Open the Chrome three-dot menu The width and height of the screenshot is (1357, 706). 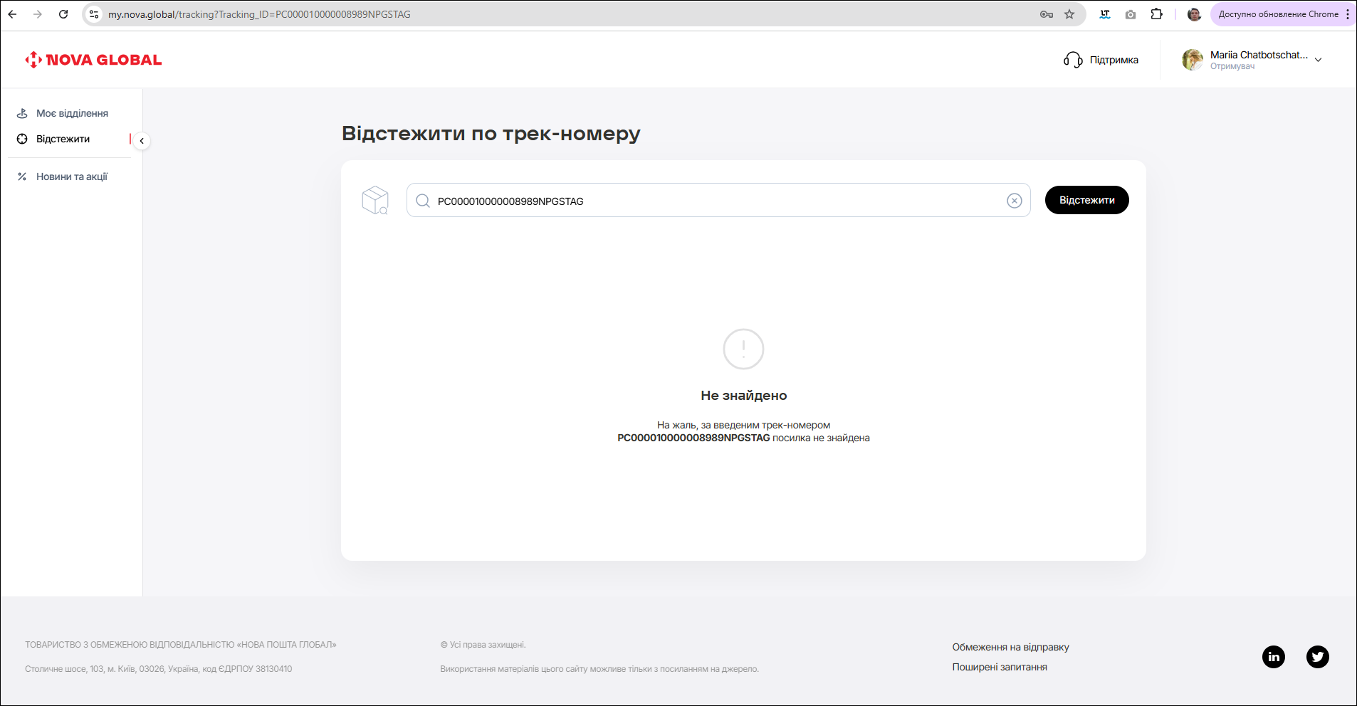pyautogui.click(x=1347, y=14)
